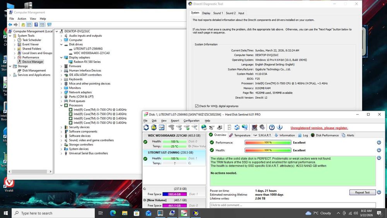Open Microsoft Store from the taskbar
Viewport: 387px width, 218px height.
click(137, 213)
